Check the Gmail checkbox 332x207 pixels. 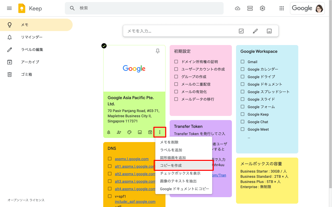[243, 62]
